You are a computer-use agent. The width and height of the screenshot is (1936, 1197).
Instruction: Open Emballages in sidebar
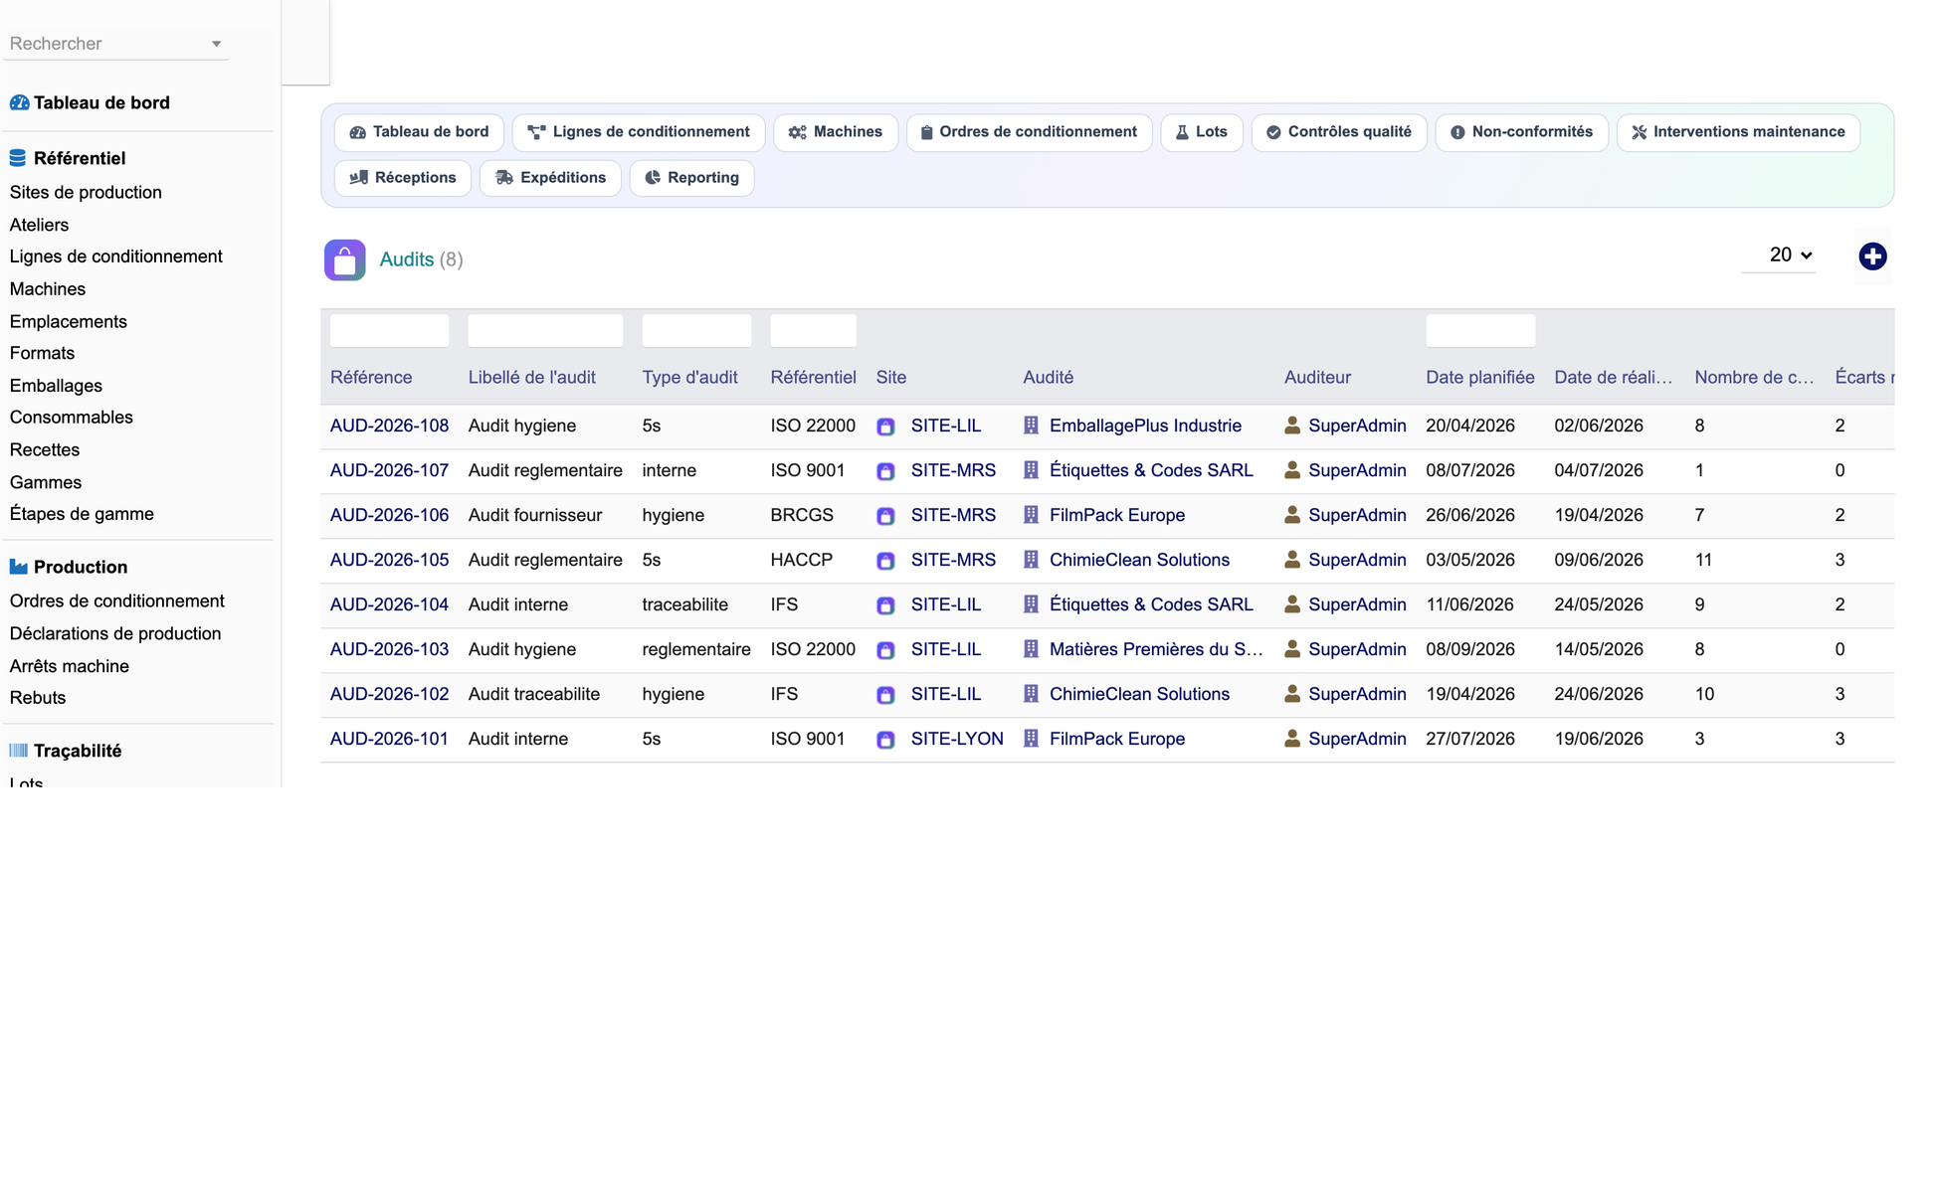click(56, 386)
